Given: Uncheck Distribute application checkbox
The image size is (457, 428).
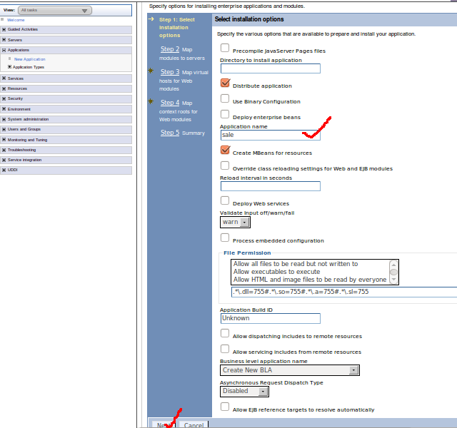Looking at the screenshot, I should tap(225, 83).
